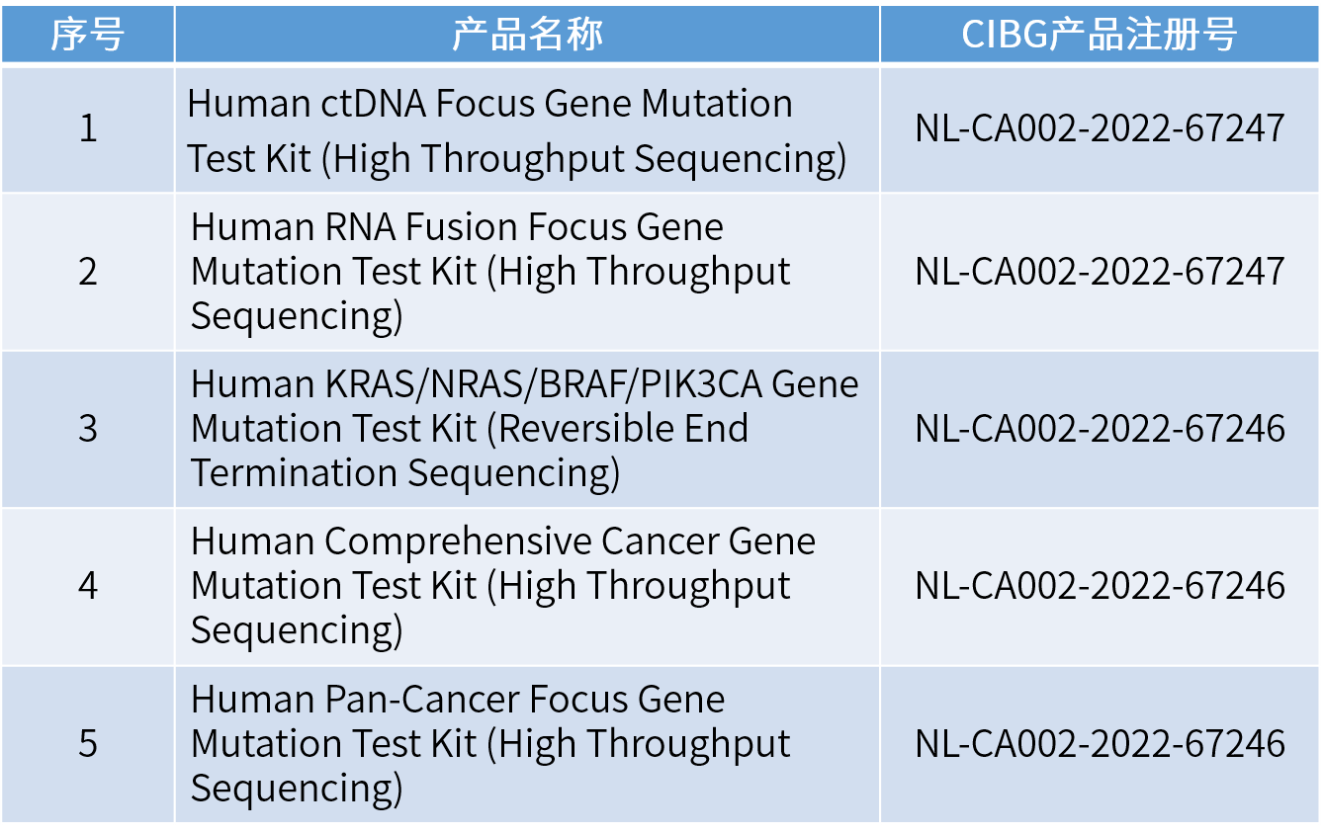1324x834 pixels.
Task: Select row number 3 cell
Action: [x=88, y=429]
